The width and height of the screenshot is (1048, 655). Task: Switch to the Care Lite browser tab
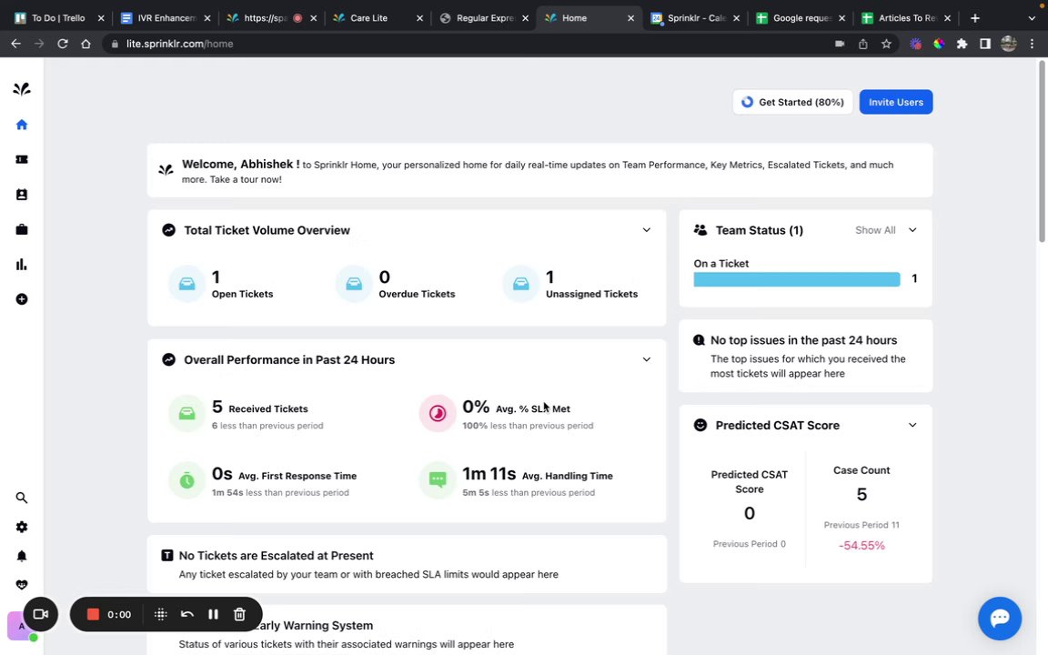click(x=368, y=18)
